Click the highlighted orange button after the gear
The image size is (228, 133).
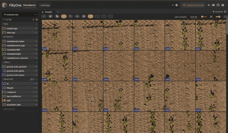coord(90,16)
